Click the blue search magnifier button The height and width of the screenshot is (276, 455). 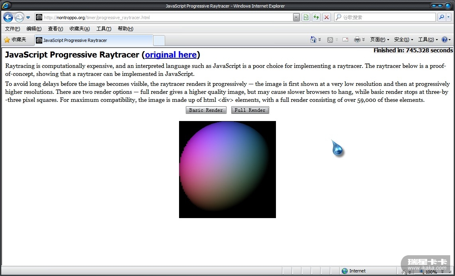click(441, 17)
